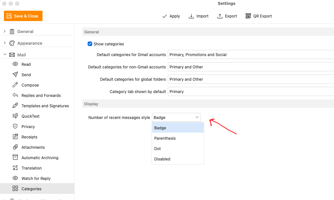Open Templates and Signatures settings
Image resolution: width=334 pixels, height=200 pixels.
(37, 106)
